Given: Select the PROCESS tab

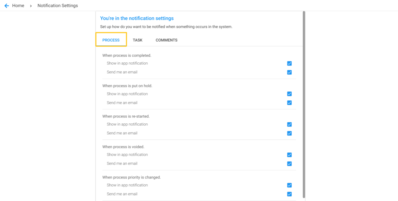Looking at the screenshot, I should 111,40.
